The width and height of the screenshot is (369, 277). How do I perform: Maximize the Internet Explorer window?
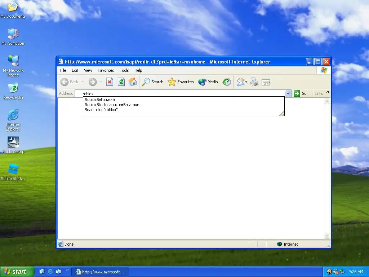[x=318, y=62]
